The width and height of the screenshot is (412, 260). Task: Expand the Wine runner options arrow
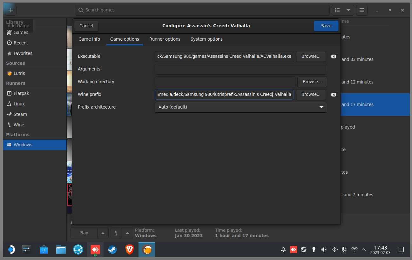[x=127, y=233]
